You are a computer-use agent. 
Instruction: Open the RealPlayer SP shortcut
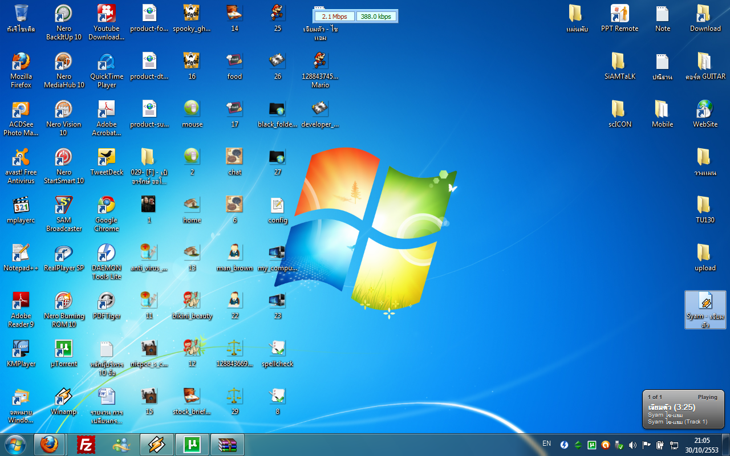coord(63,257)
